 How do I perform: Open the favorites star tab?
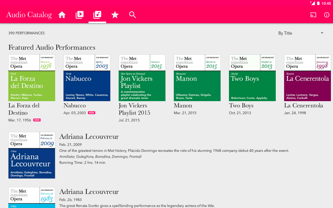(x=115, y=15)
